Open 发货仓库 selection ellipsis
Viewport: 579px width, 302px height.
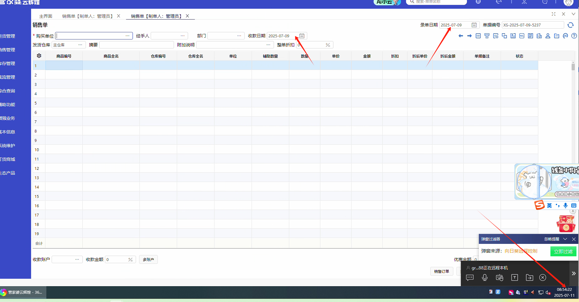(80, 45)
